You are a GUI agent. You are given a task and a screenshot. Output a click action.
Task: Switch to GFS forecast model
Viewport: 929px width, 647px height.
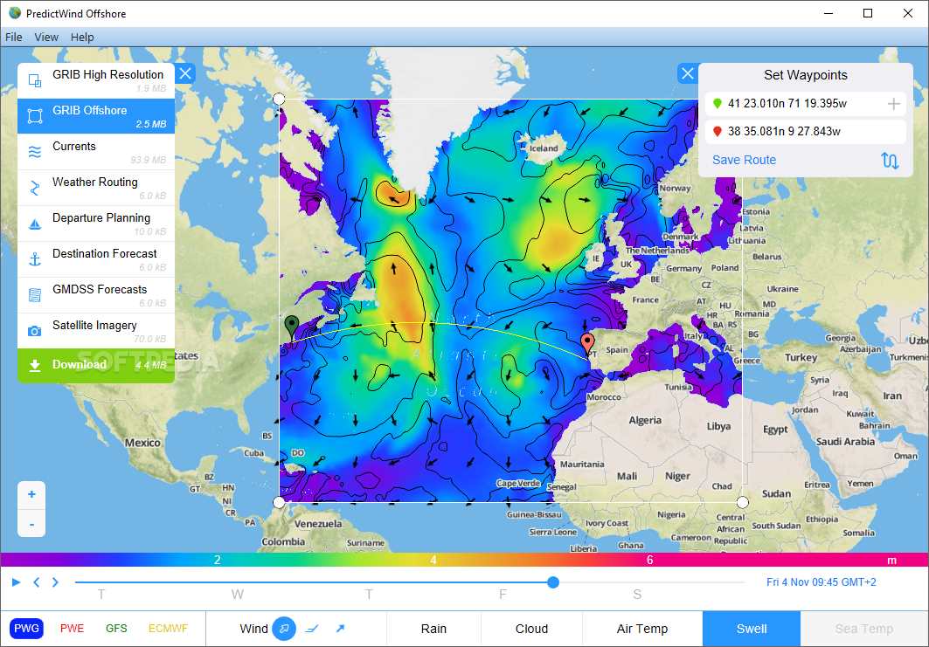pyautogui.click(x=116, y=629)
